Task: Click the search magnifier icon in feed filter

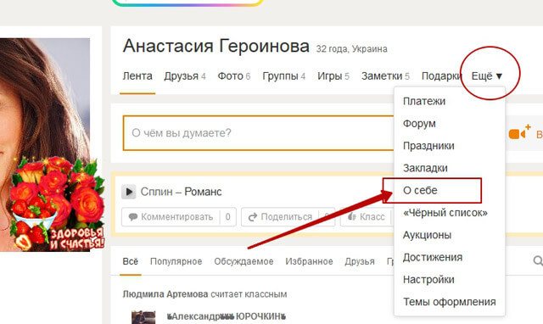Action: tap(538, 261)
